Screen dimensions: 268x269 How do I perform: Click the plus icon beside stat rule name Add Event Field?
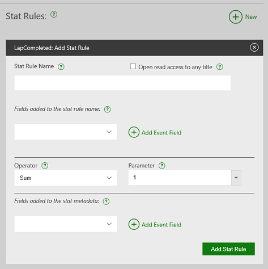[x=134, y=132]
